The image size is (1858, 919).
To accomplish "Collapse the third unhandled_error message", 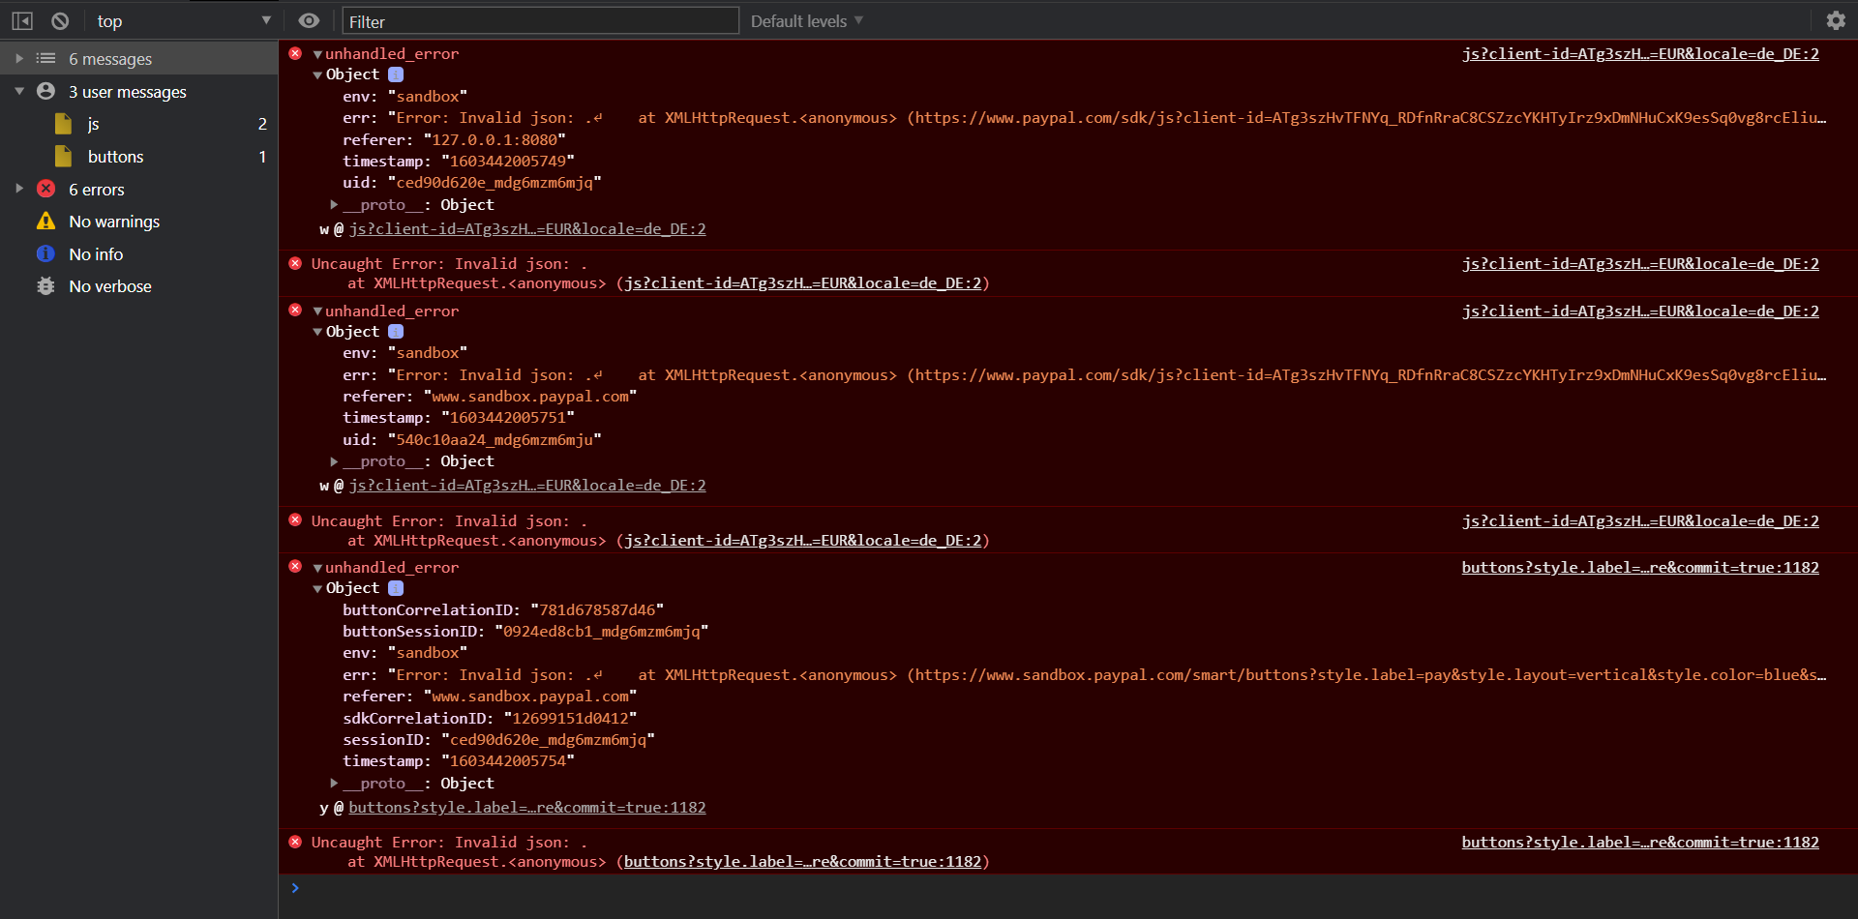I will 317,568.
